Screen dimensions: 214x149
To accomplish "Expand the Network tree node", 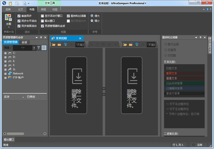I will [x=5, y=73].
